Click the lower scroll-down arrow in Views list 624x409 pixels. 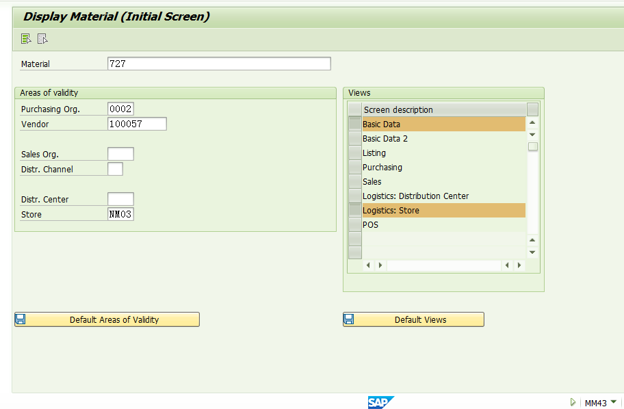pyautogui.click(x=532, y=252)
